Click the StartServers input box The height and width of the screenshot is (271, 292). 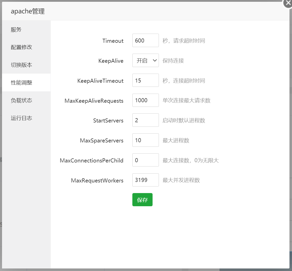click(145, 120)
